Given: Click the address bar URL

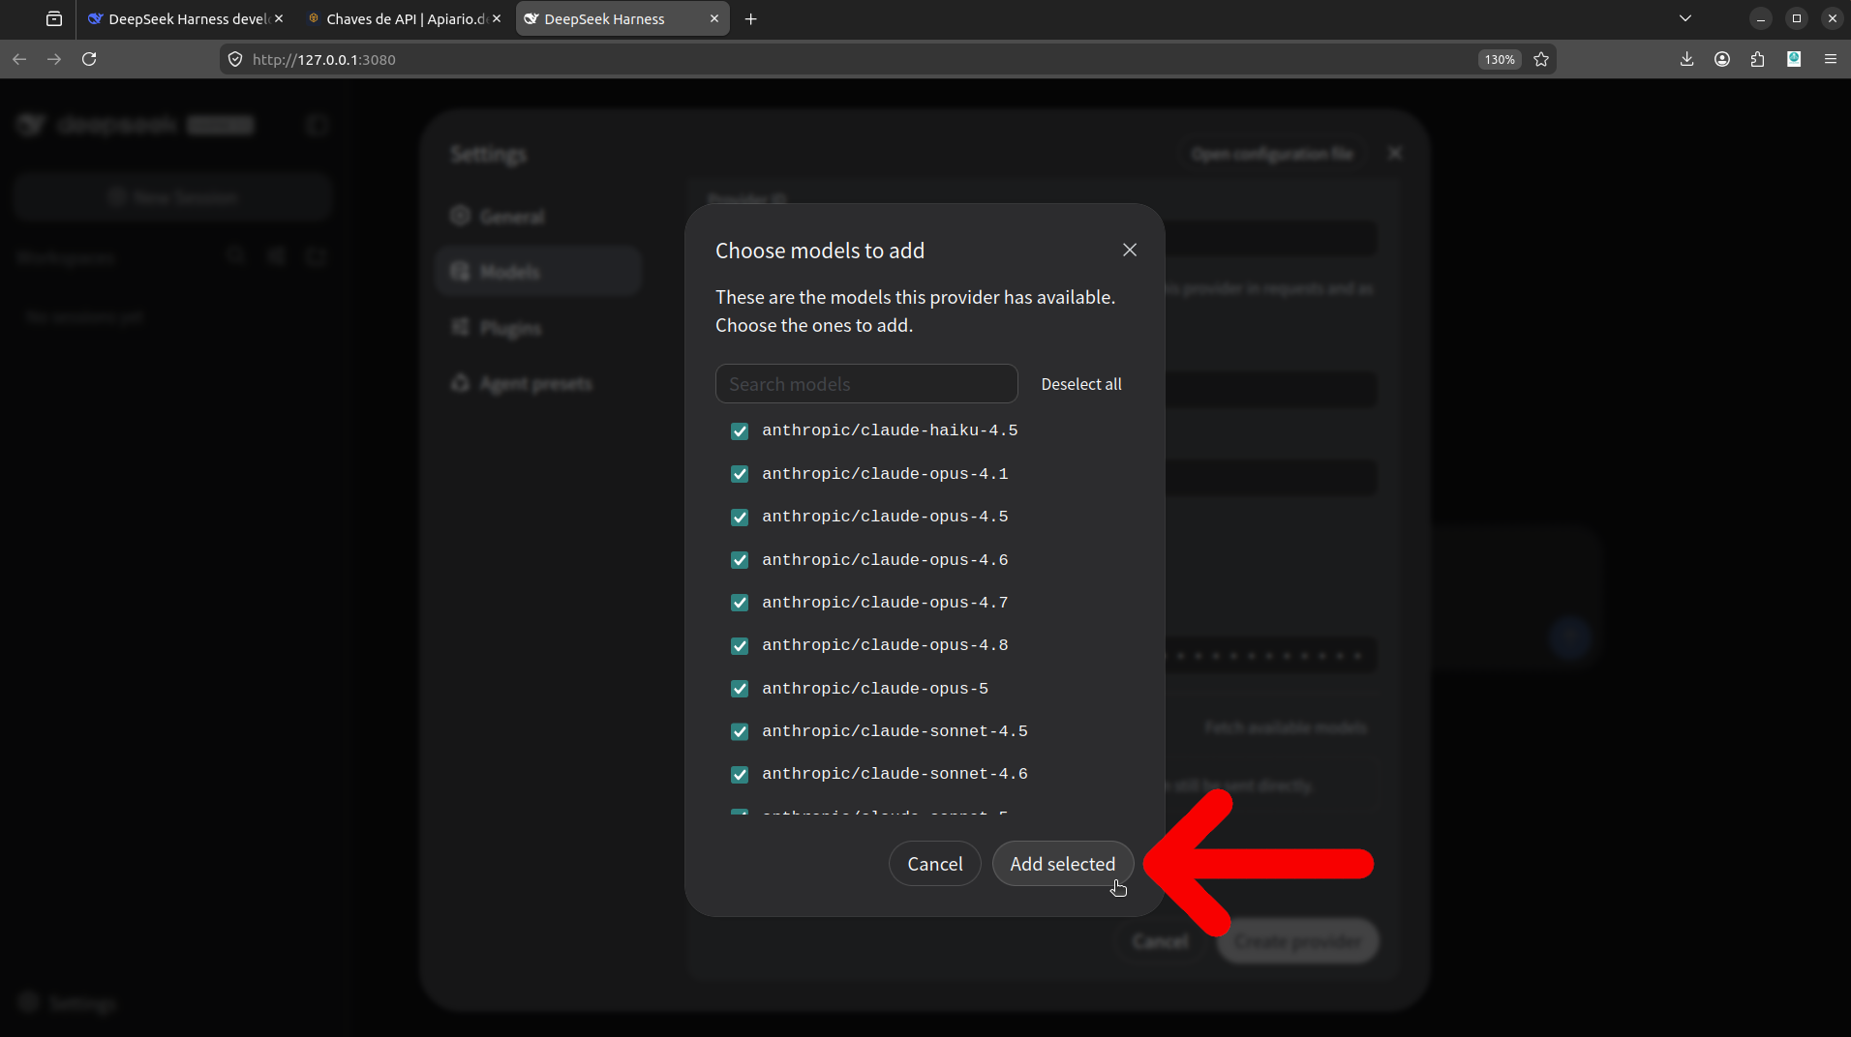Looking at the screenshot, I should 323,59.
